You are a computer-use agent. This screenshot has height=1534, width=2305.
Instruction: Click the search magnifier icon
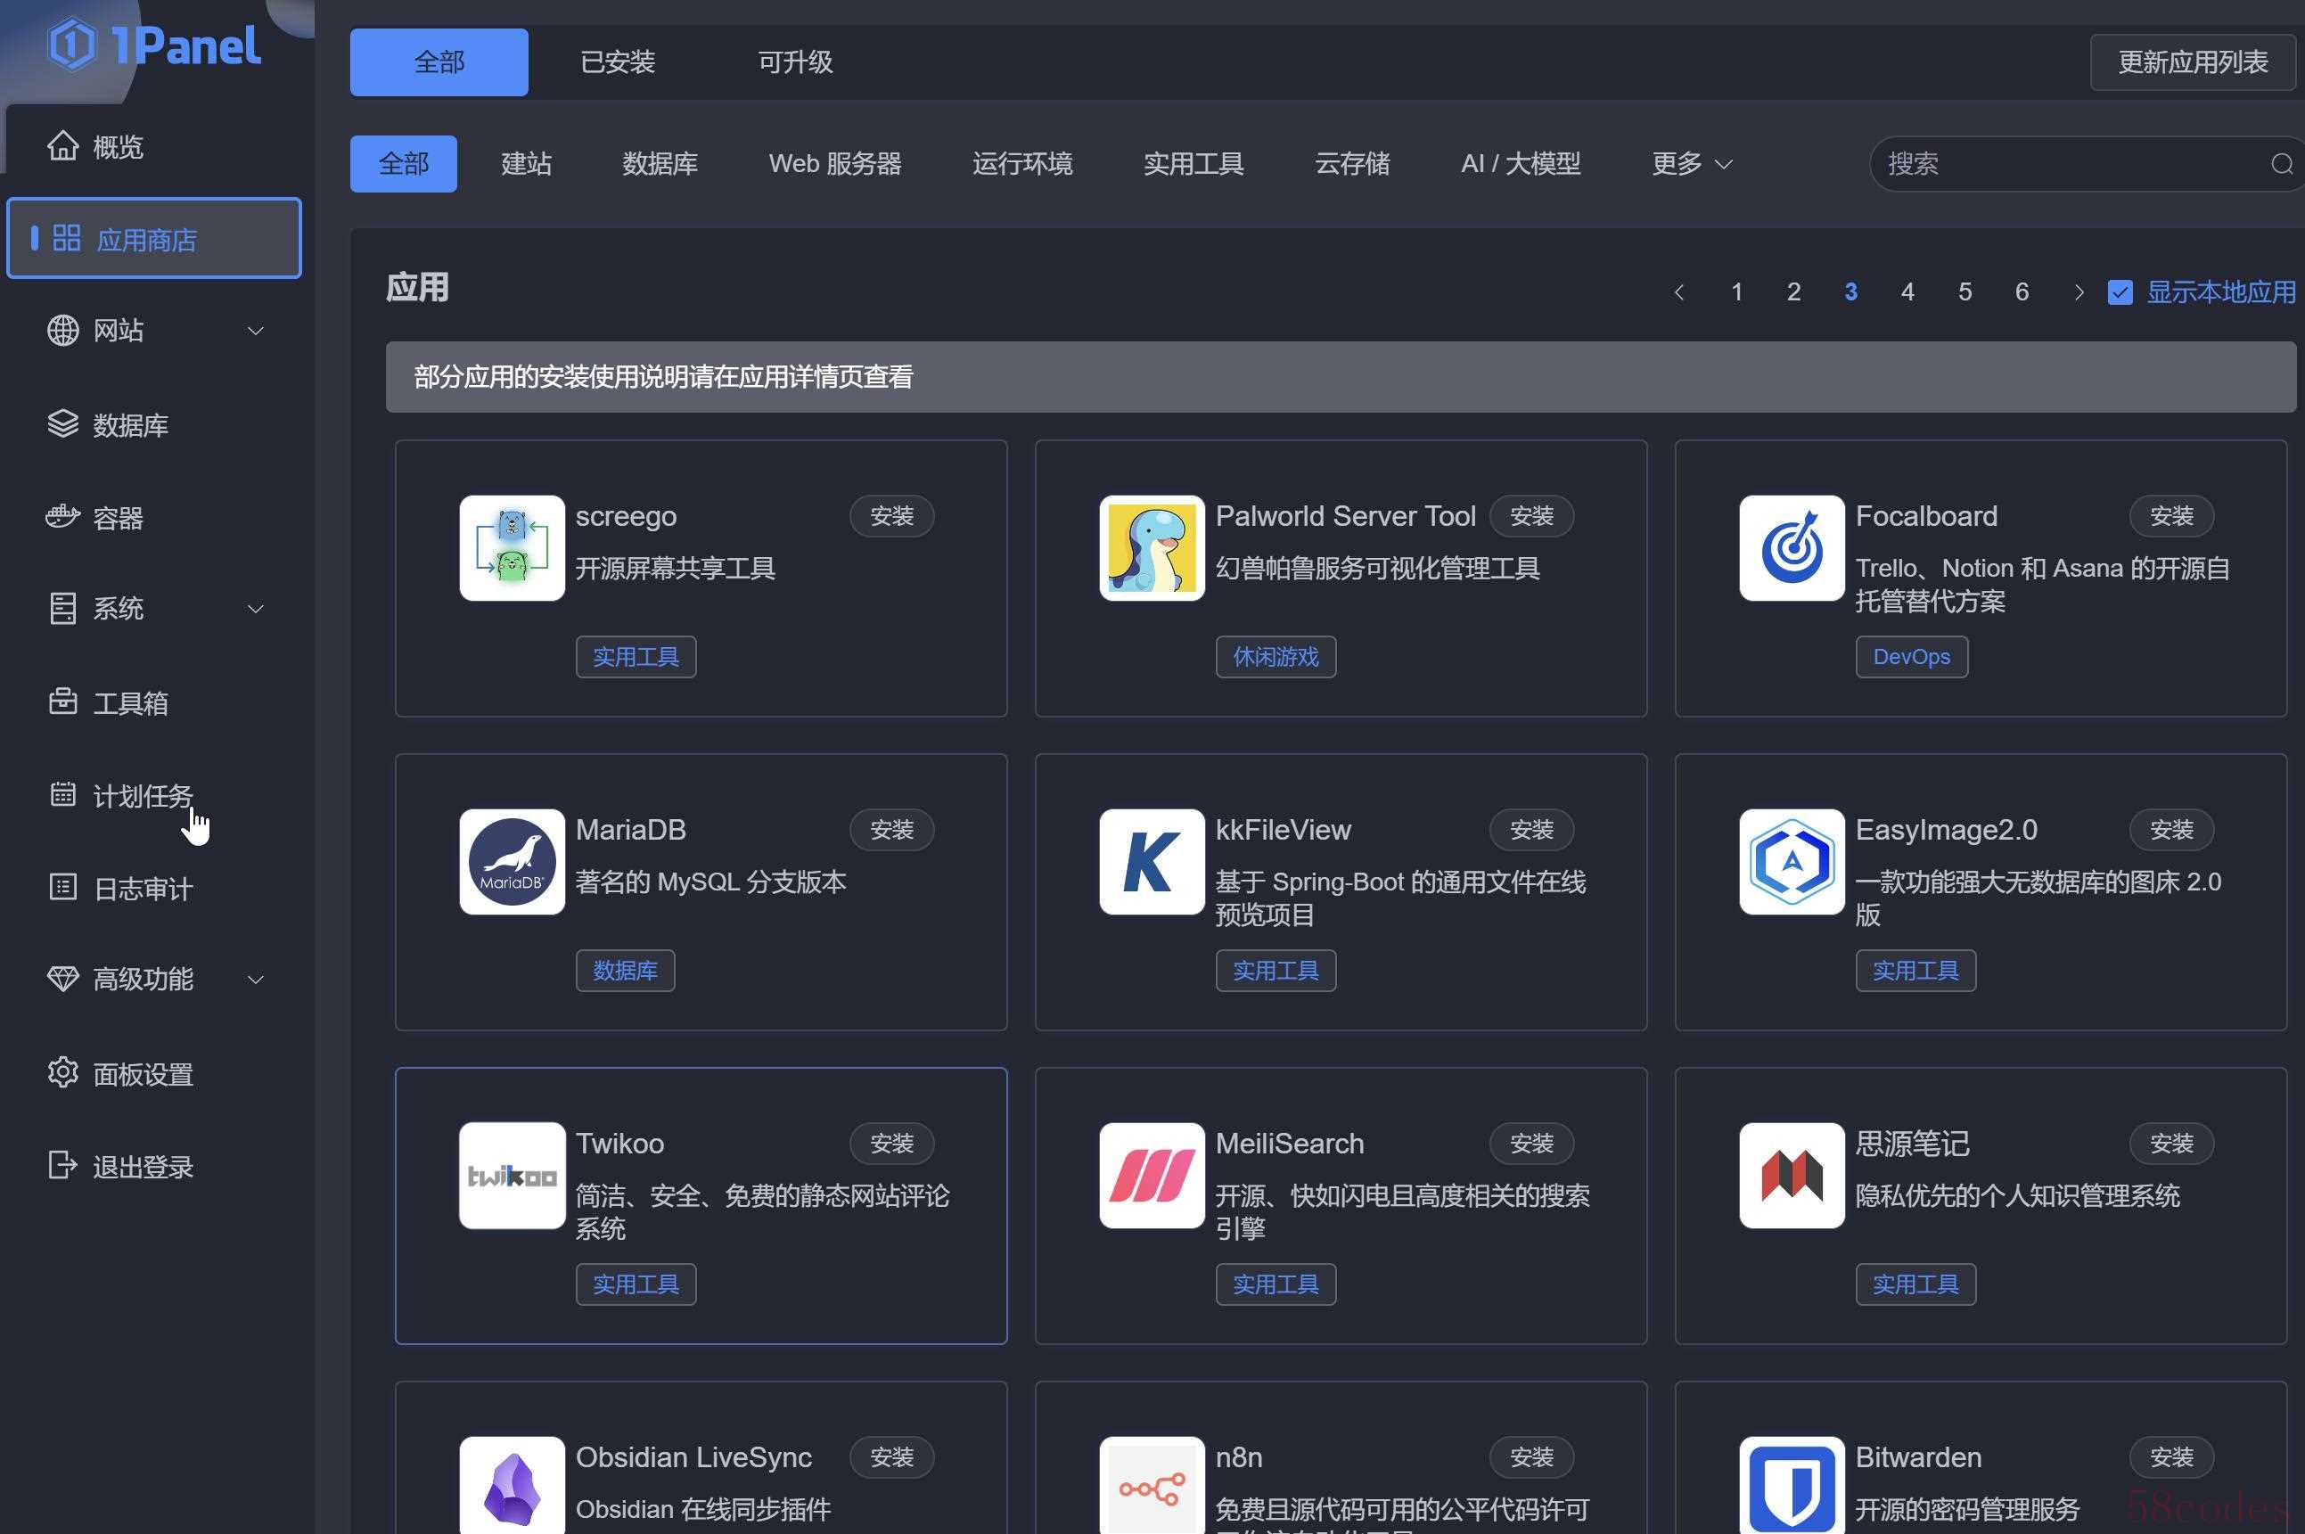(2283, 163)
